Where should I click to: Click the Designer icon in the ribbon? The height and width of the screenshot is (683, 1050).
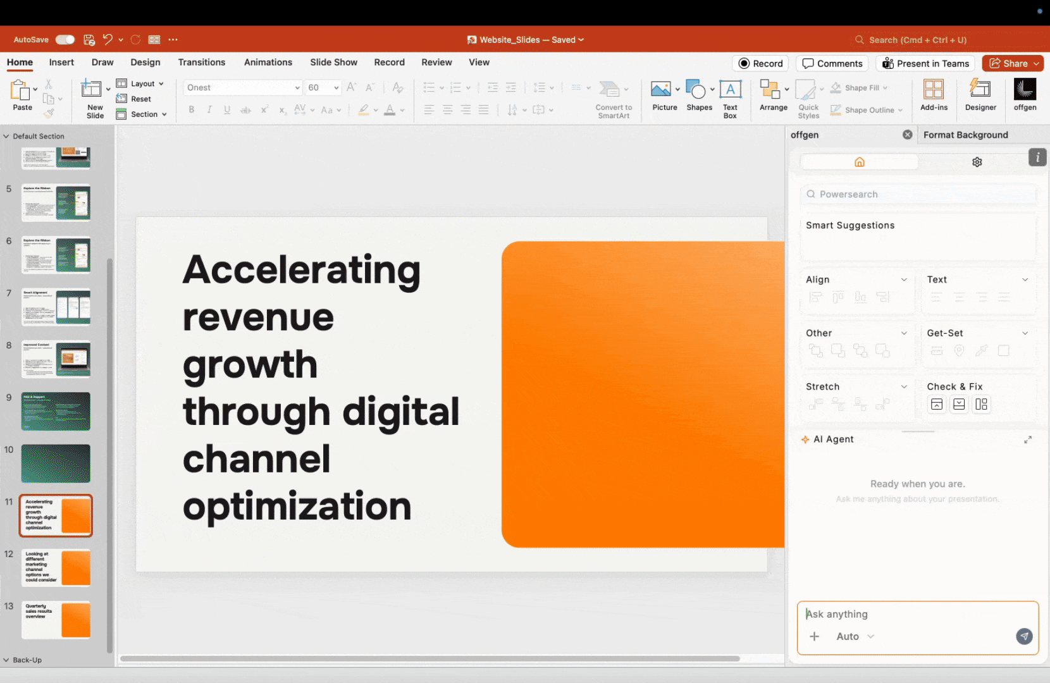click(980, 90)
